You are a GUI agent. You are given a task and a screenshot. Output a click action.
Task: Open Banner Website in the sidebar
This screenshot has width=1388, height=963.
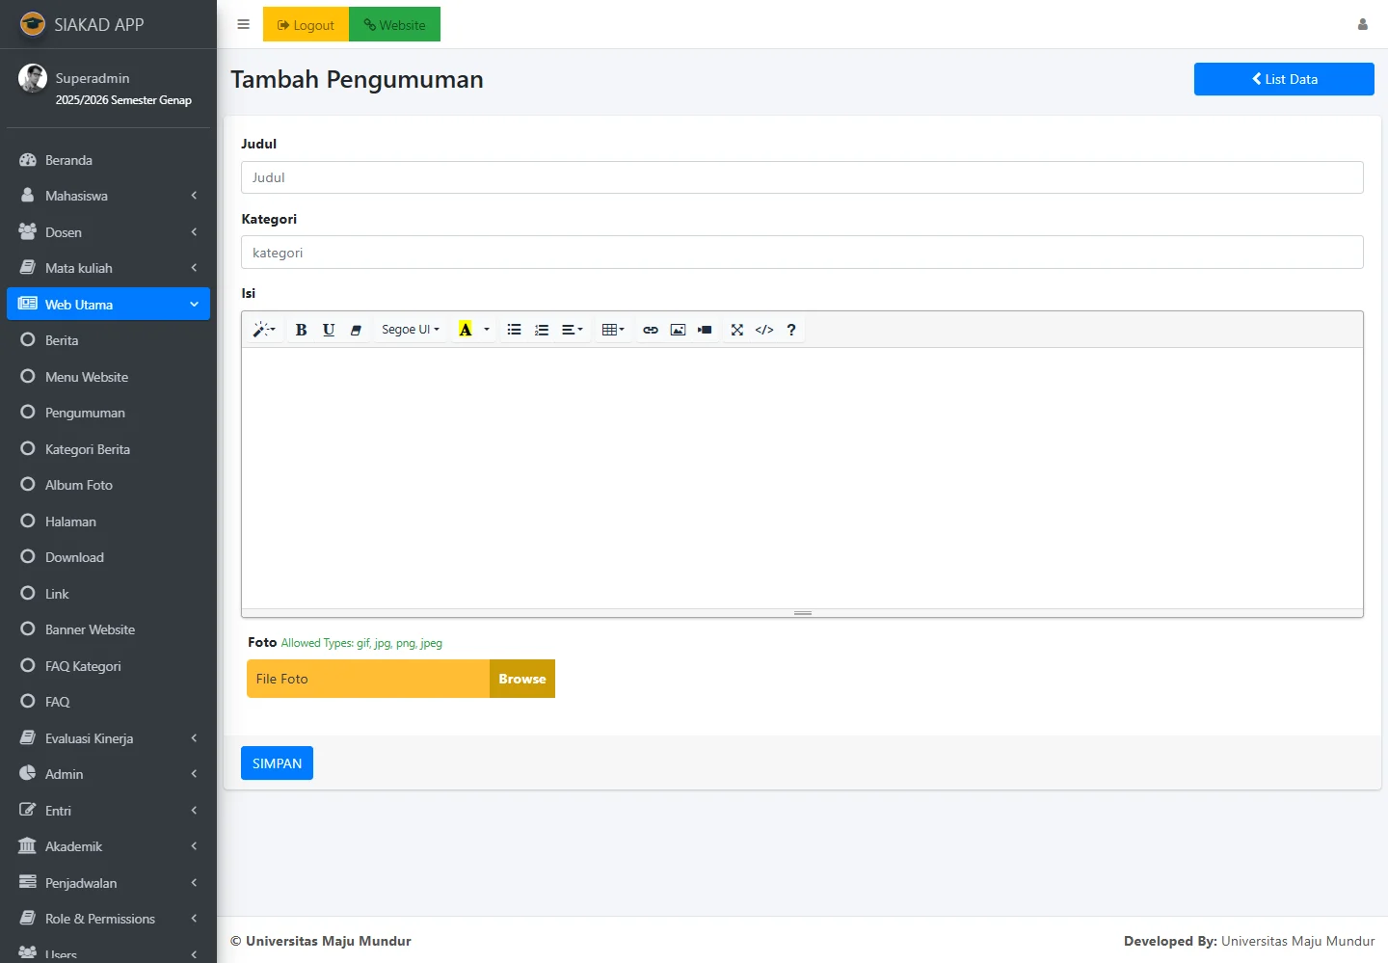pos(90,629)
